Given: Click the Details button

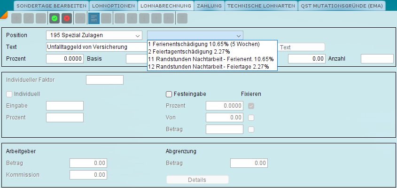Looking at the screenshot, I should (x=197, y=180).
